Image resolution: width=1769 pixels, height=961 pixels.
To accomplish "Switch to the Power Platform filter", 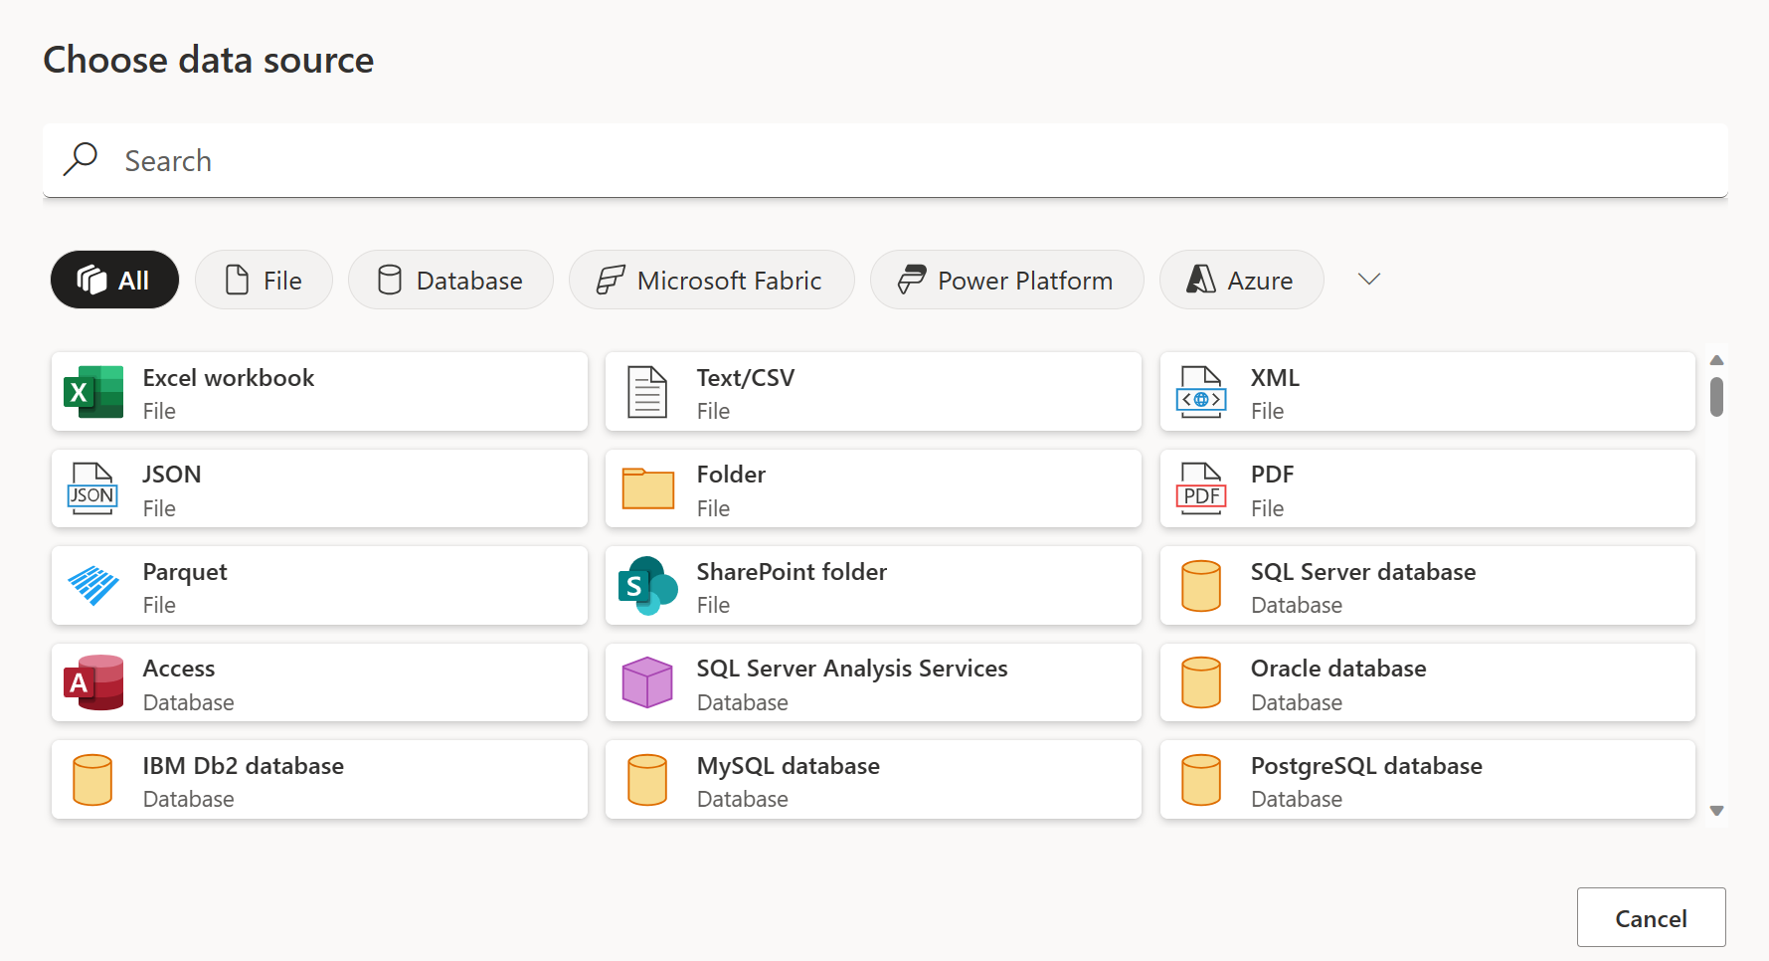I will click(x=1006, y=280).
